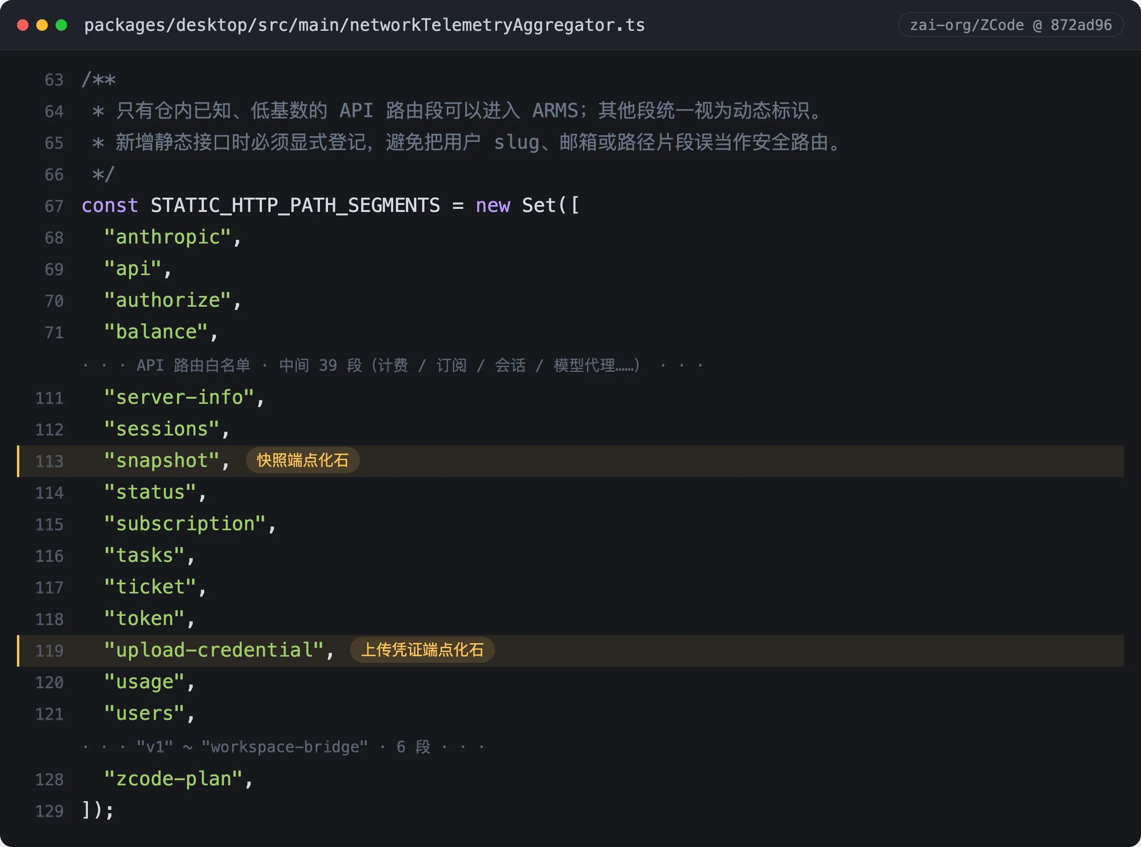Expand the collapsed "v1" ~ "workspace-bridge" 6 段 fold
Viewport: 1141px width, 847px height.
pos(284,747)
